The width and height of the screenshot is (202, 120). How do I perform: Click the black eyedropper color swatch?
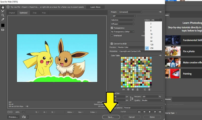[3, 25]
